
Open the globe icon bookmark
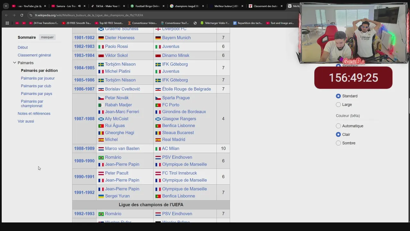(195, 23)
